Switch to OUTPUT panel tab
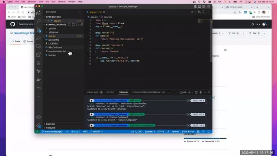Image resolution: width=277 pixels, height=156 pixels. pyautogui.click(x=110, y=92)
